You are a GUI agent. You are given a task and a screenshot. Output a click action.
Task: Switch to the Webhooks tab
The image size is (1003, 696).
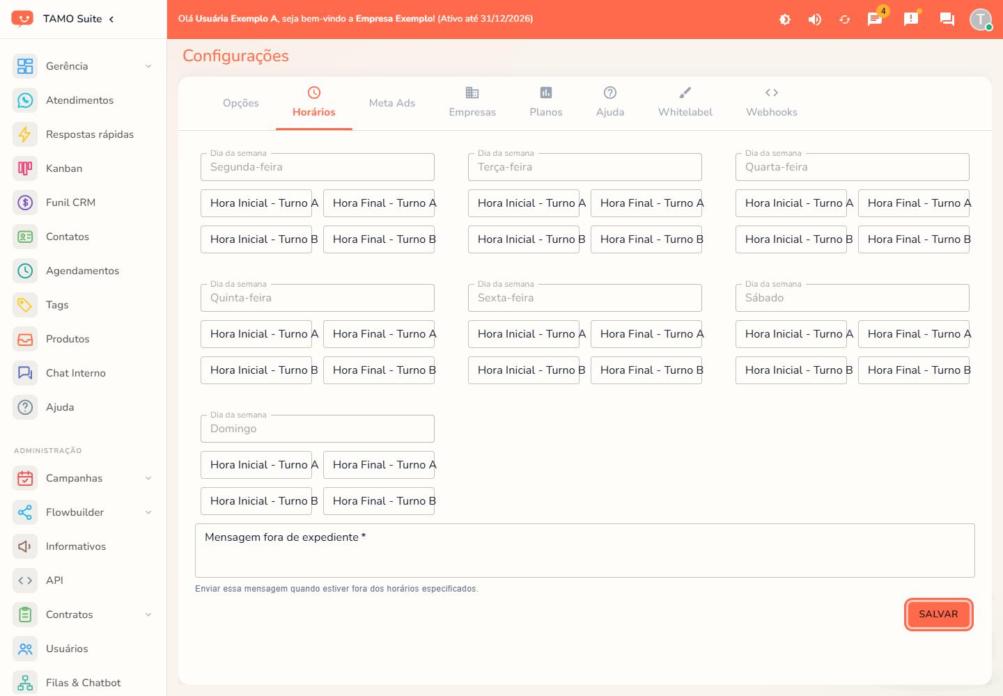772,103
